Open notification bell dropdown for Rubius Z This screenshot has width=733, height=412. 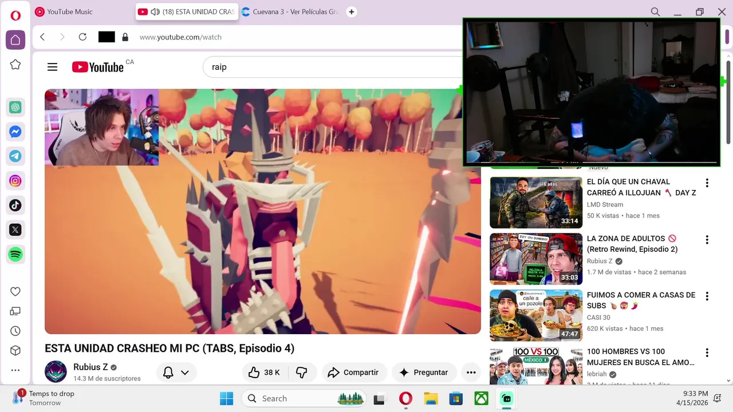click(x=176, y=373)
